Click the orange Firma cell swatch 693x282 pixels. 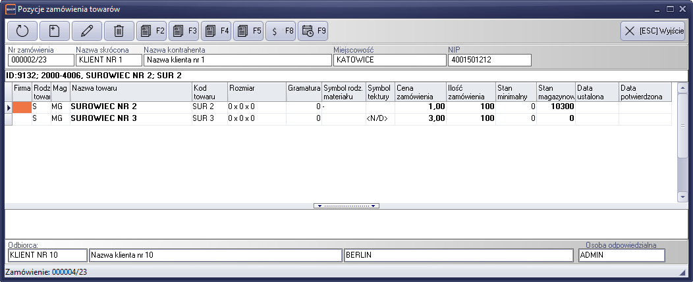[22, 106]
